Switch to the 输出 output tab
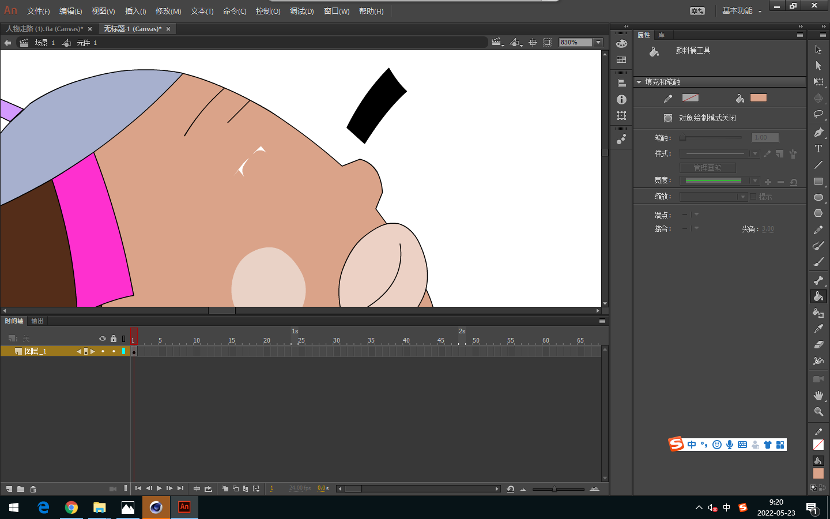The image size is (830, 519). click(37, 321)
